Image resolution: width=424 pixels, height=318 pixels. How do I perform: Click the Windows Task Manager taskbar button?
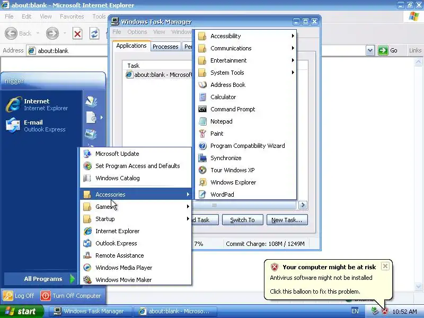(91, 311)
